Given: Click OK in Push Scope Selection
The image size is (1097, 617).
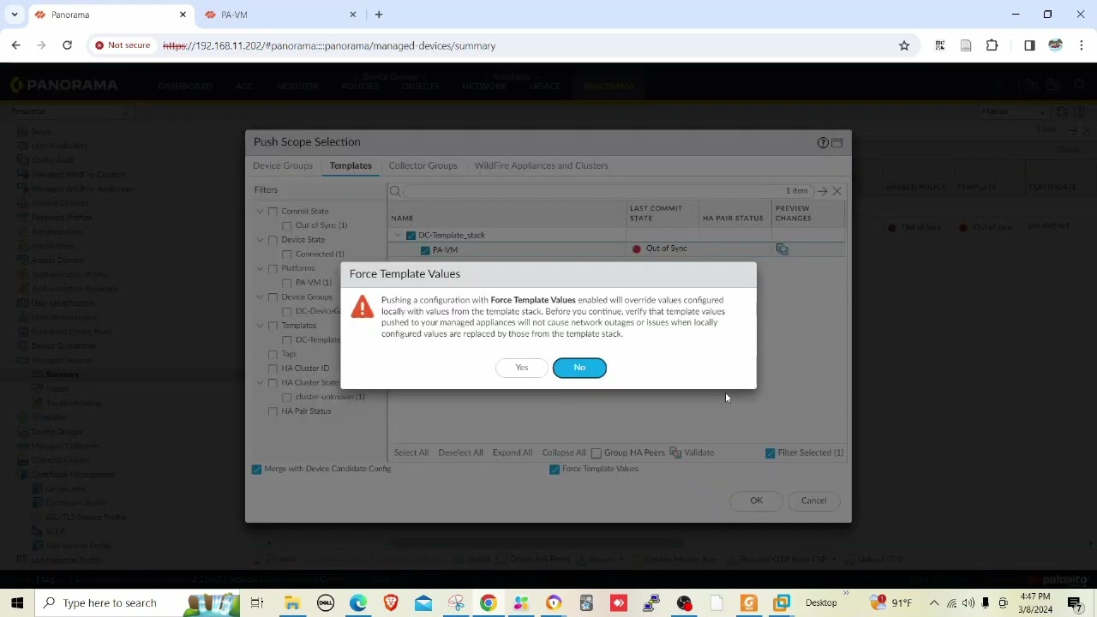Looking at the screenshot, I should tap(756, 500).
